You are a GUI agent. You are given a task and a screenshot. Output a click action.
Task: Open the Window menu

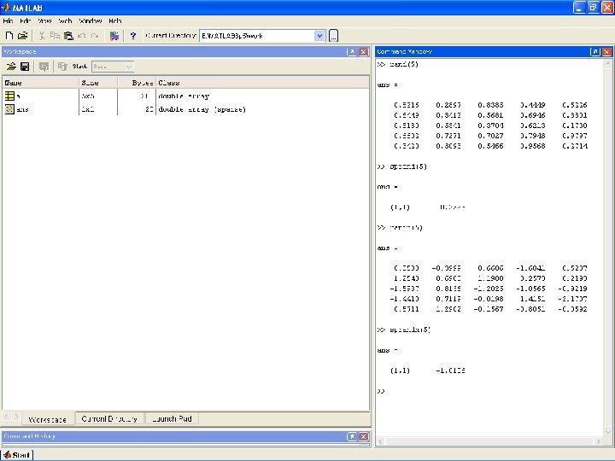click(91, 20)
